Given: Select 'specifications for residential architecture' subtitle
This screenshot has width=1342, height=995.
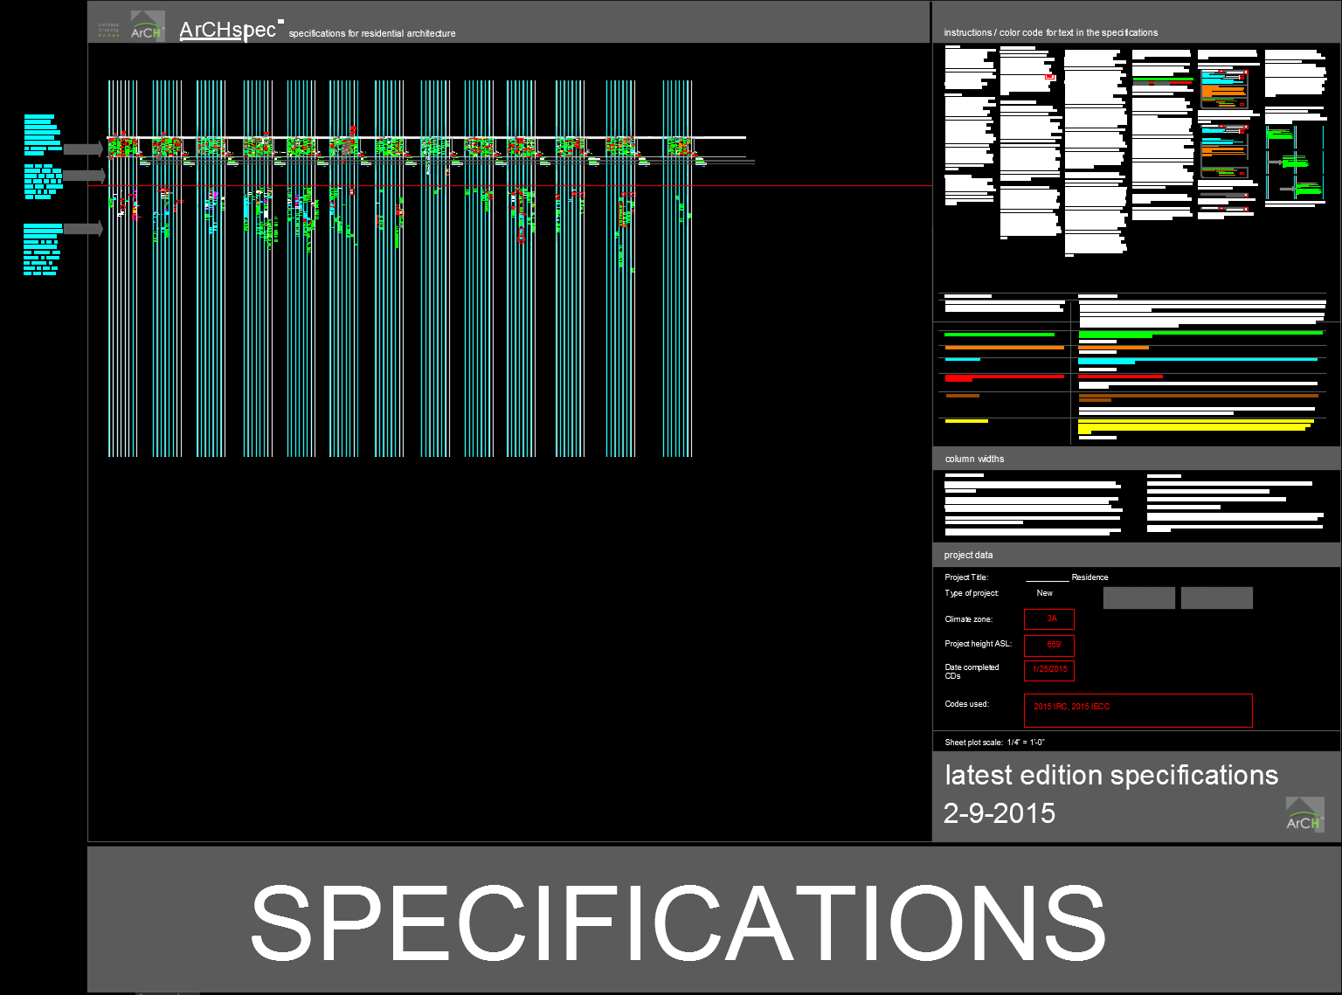Looking at the screenshot, I should [x=372, y=34].
